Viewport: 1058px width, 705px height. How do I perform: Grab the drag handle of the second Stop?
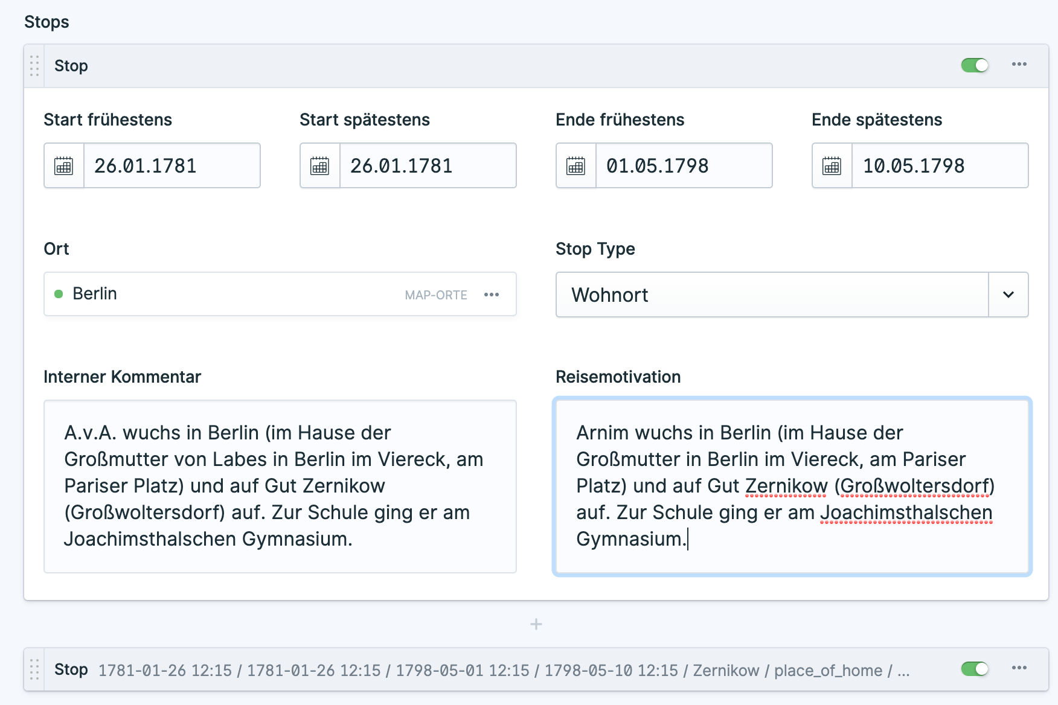(34, 669)
